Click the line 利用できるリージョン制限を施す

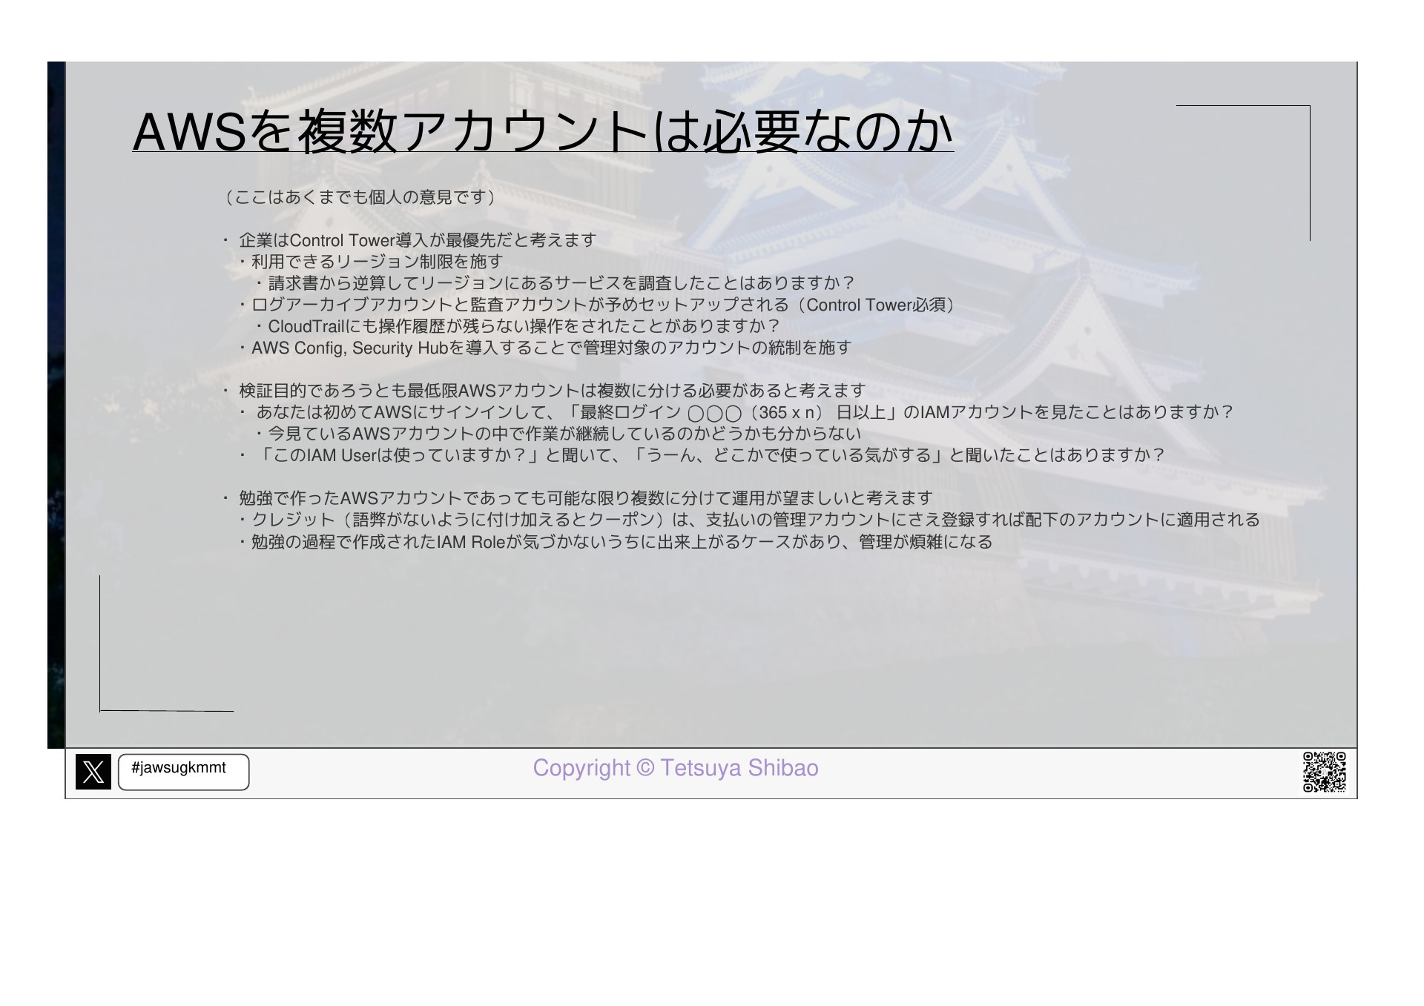(x=371, y=262)
